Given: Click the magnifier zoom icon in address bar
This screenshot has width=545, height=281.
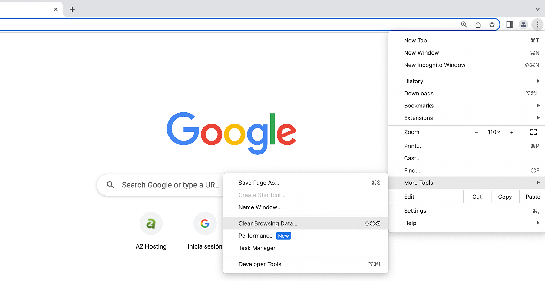Looking at the screenshot, I should click(x=464, y=25).
